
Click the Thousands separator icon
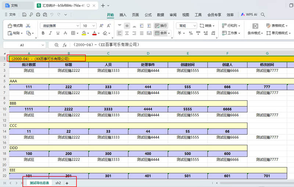point(198,33)
